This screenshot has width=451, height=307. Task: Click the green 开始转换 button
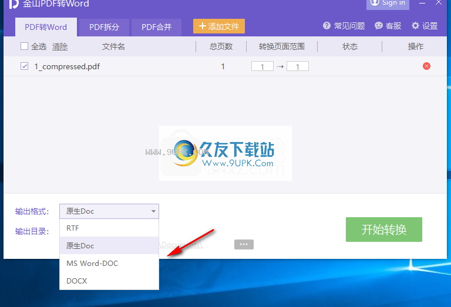click(384, 230)
